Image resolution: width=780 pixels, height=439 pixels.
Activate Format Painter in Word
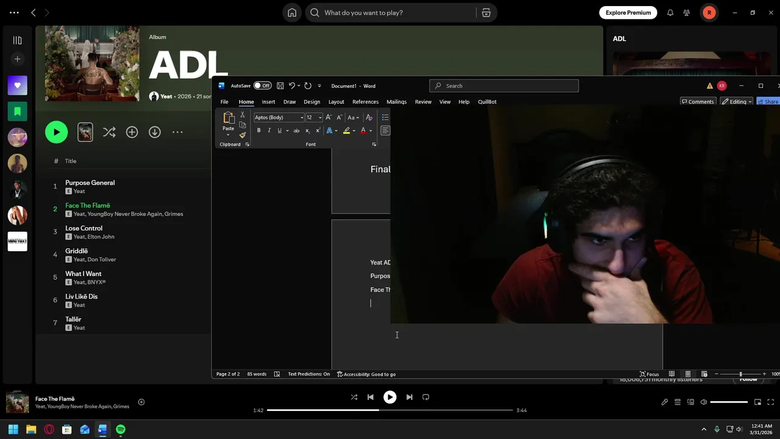click(x=243, y=135)
